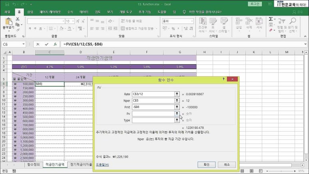Click the Font Color letter icon

pyautogui.click(x=70, y=29)
